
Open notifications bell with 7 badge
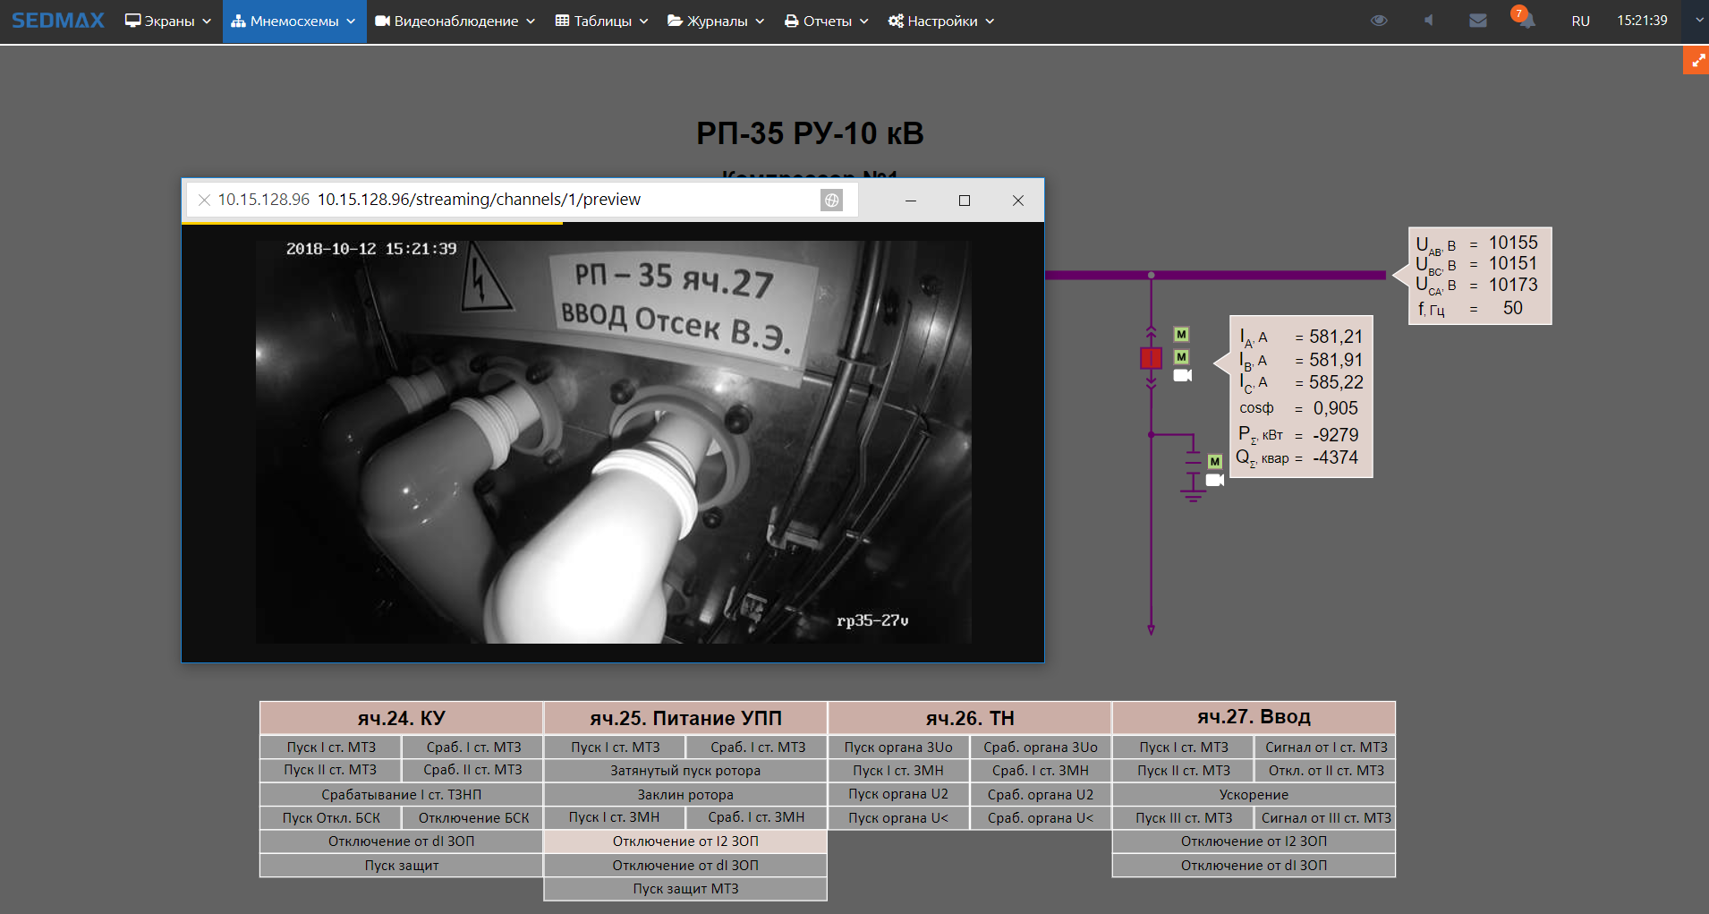click(x=1526, y=20)
